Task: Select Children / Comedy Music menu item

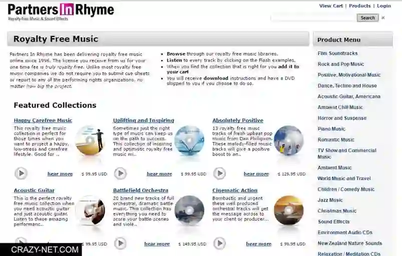Action: [346, 189]
